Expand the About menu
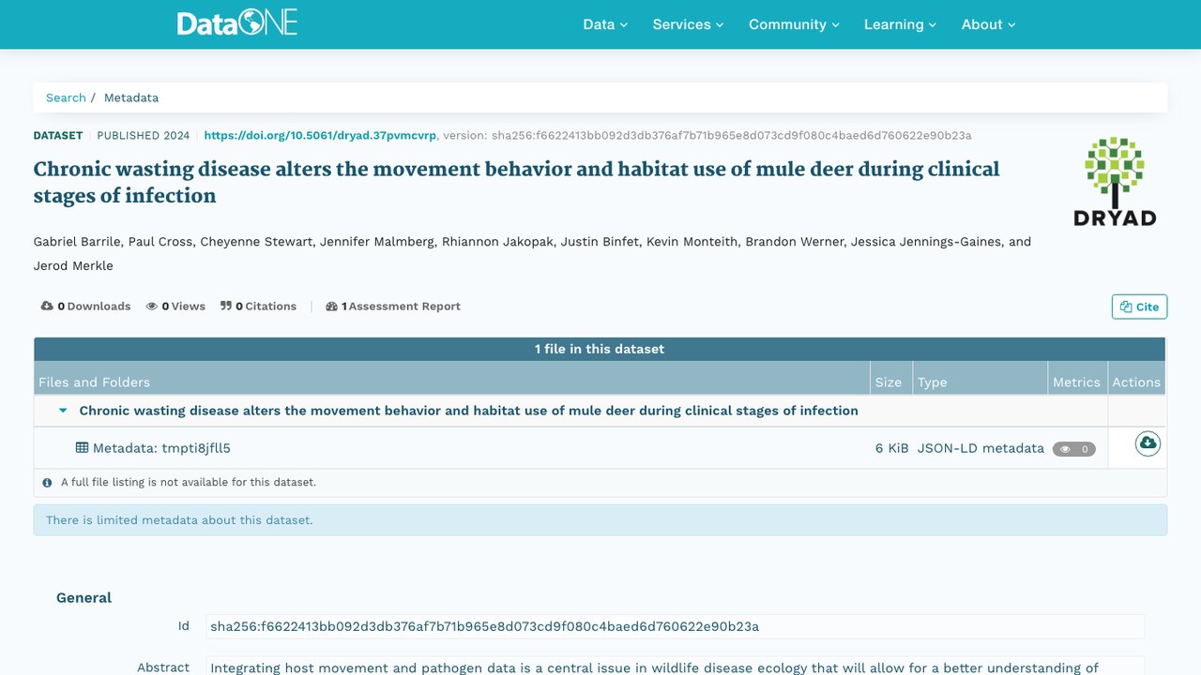 click(x=989, y=24)
